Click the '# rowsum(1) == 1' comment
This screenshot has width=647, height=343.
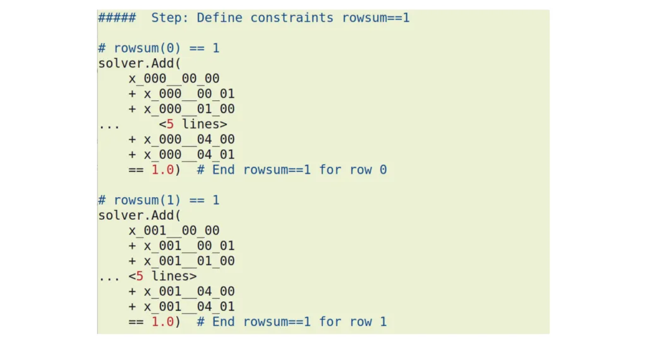pyautogui.click(x=159, y=200)
